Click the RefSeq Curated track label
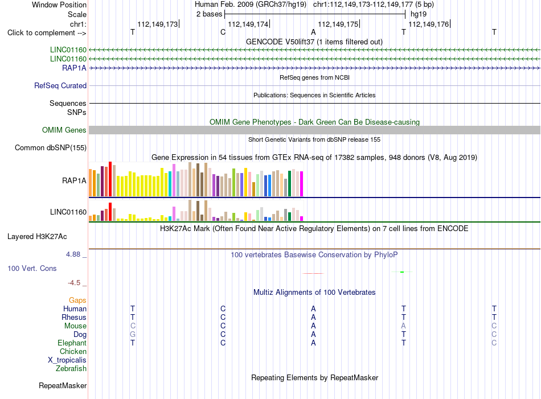Screen dimensions: 541x399 [60, 85]
